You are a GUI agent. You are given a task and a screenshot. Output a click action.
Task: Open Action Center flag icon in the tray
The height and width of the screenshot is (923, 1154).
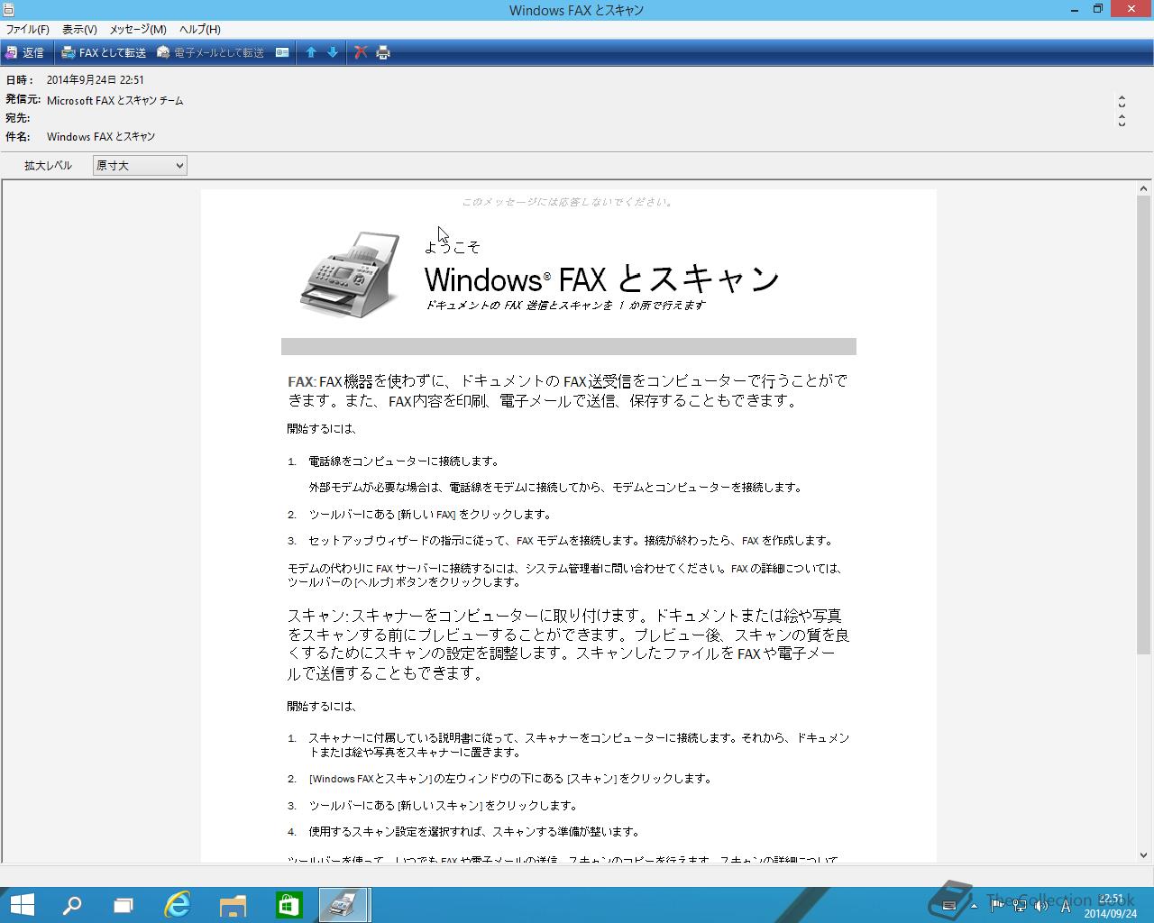click(x=997, y=906)
